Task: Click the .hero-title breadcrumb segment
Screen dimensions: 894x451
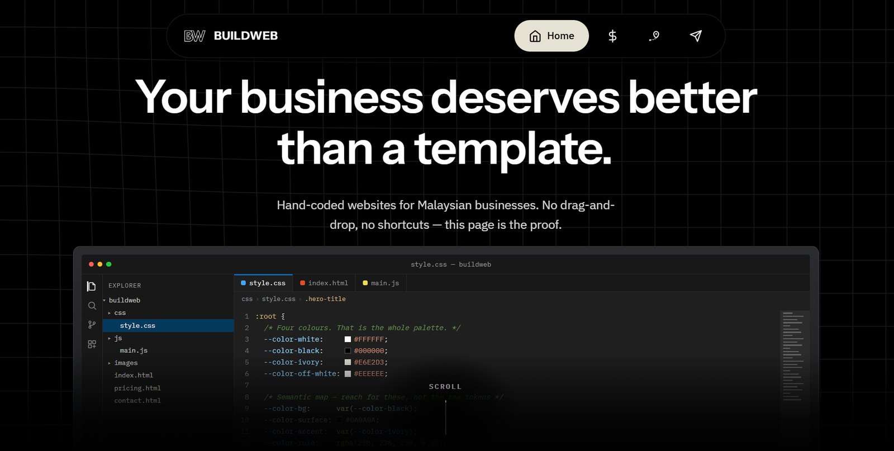Action: (x=325, y=299)
